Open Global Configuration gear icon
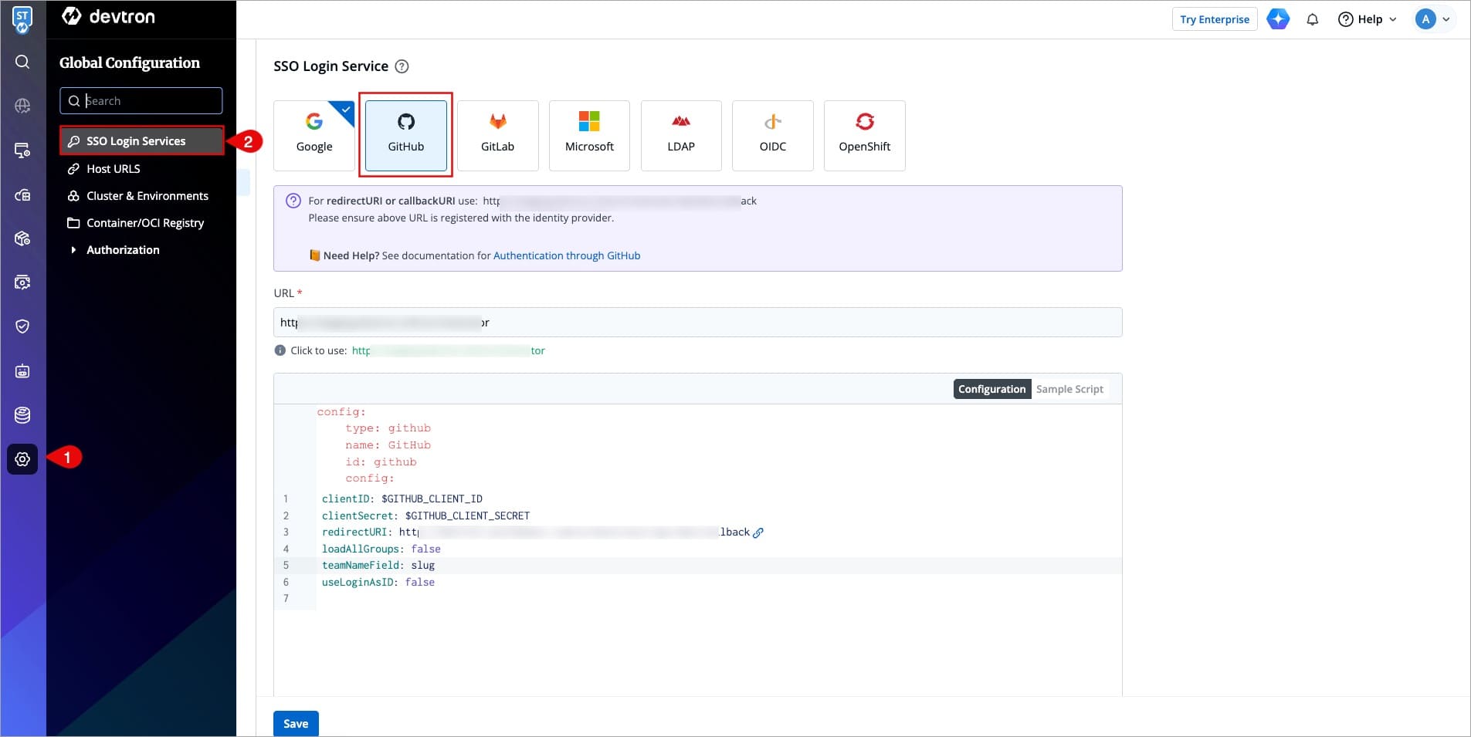The height and width of the screenshot is (737, 1471). coord(22,459)
